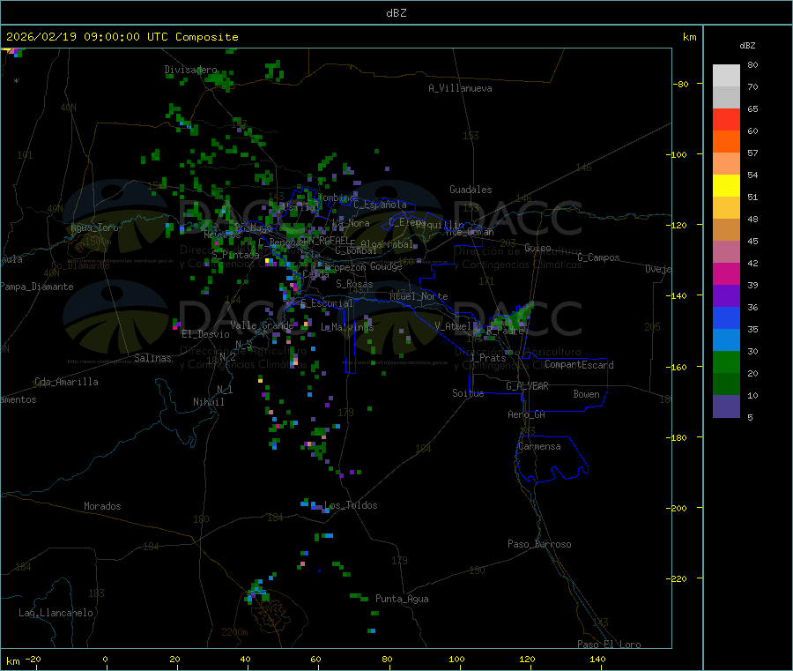Click the timestamp 2026/02/19 09:00:00 UTC Composite

[122, 37]
